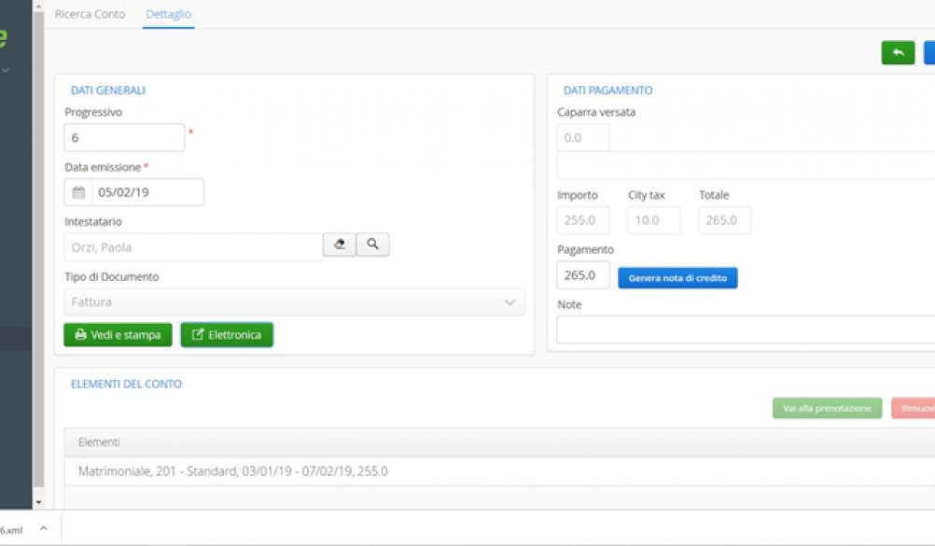
Task: Click the Pagamento amount field
Action: [x=583, y=275]
